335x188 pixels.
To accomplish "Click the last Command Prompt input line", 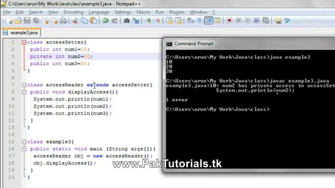I will pyautogui.click(x=218, y=109).
